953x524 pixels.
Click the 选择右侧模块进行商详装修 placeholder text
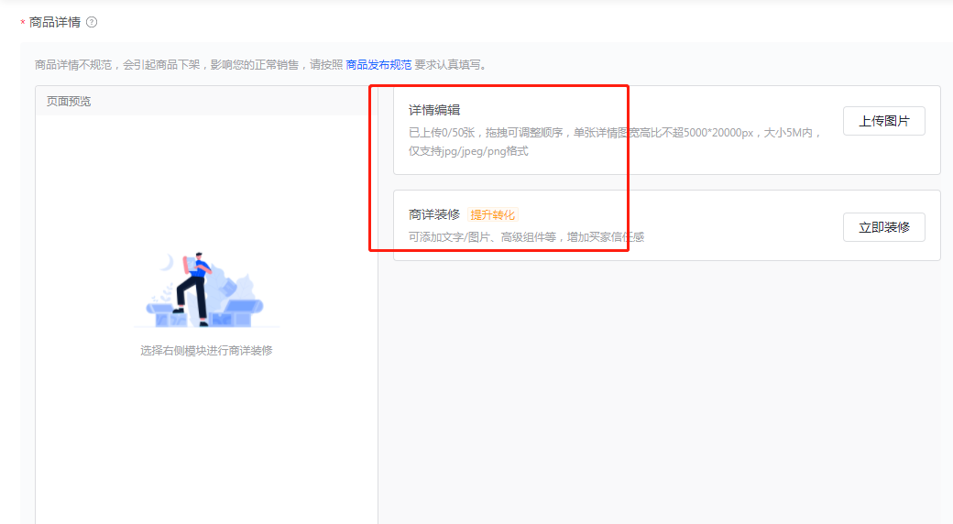point(206,351)
